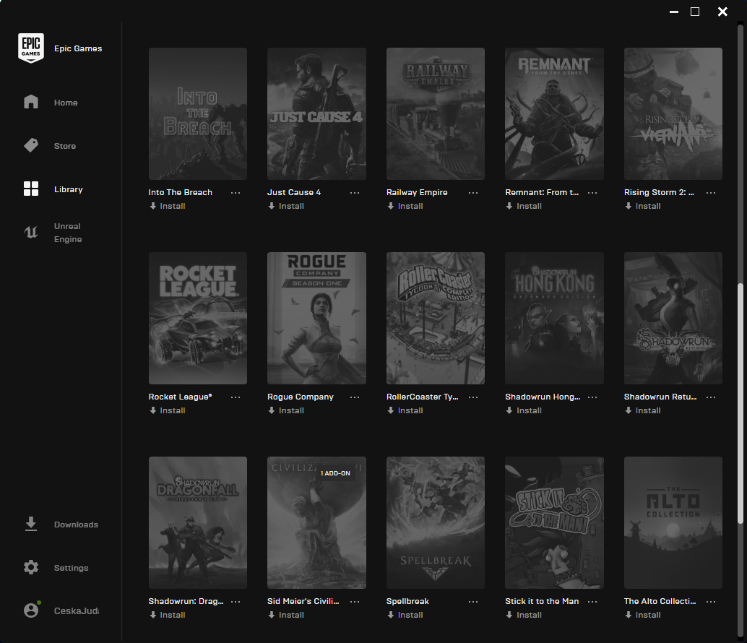Open options menu for Sid Meier's Civilization
The image size is (747, 643).
[355, 602]
